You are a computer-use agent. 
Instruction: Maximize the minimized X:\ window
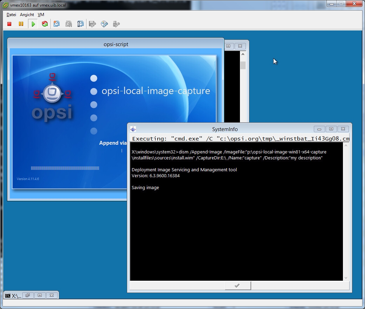[x=40, y=295]
